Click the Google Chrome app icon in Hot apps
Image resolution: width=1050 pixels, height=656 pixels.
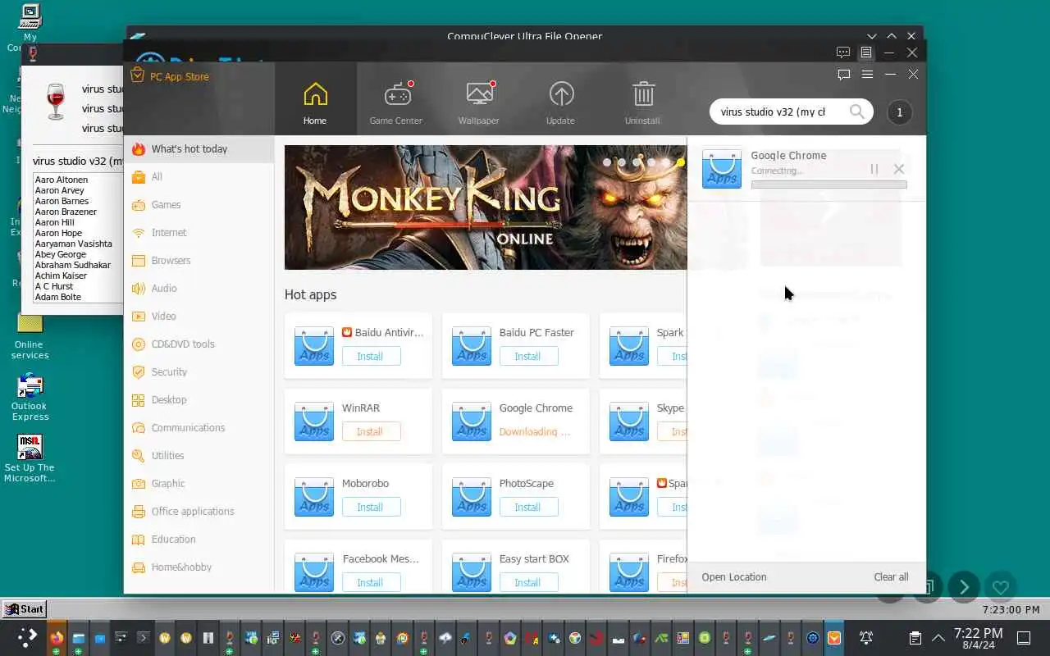tap(472, 421)
